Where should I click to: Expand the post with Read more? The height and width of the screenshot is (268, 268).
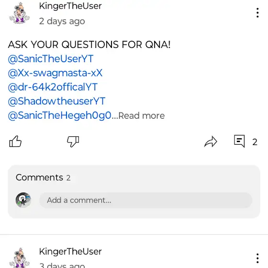[142, 116]
